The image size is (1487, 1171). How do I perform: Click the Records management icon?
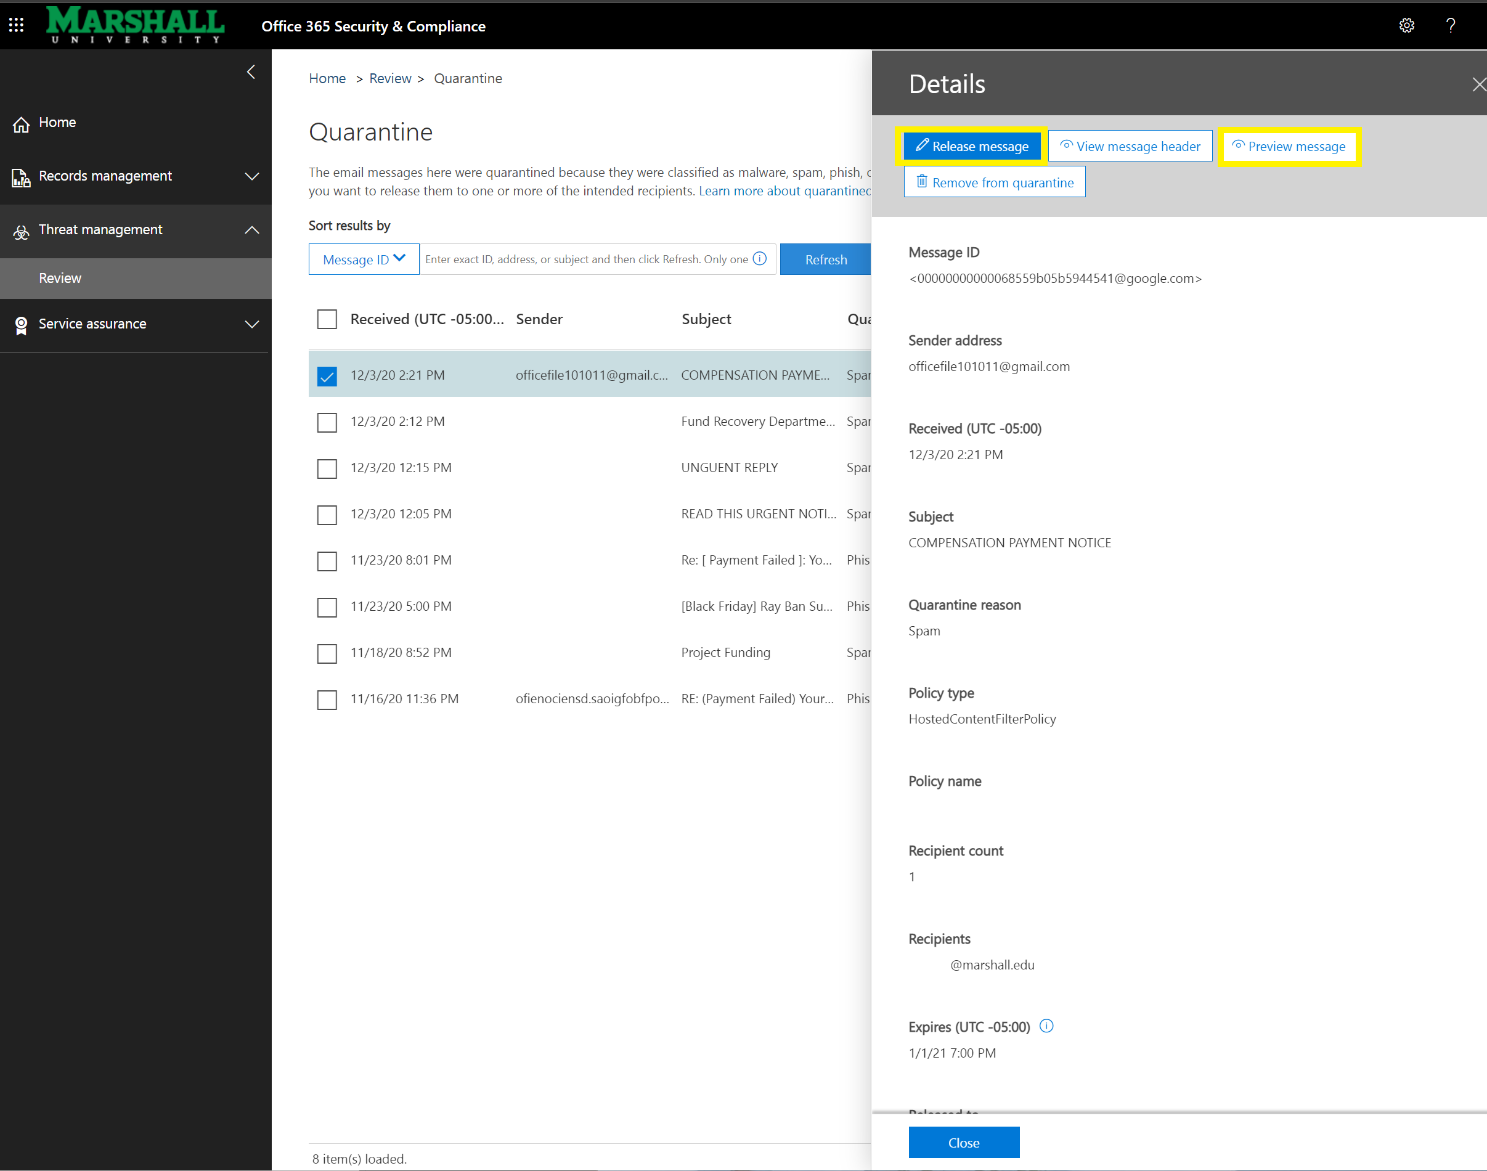21,177
